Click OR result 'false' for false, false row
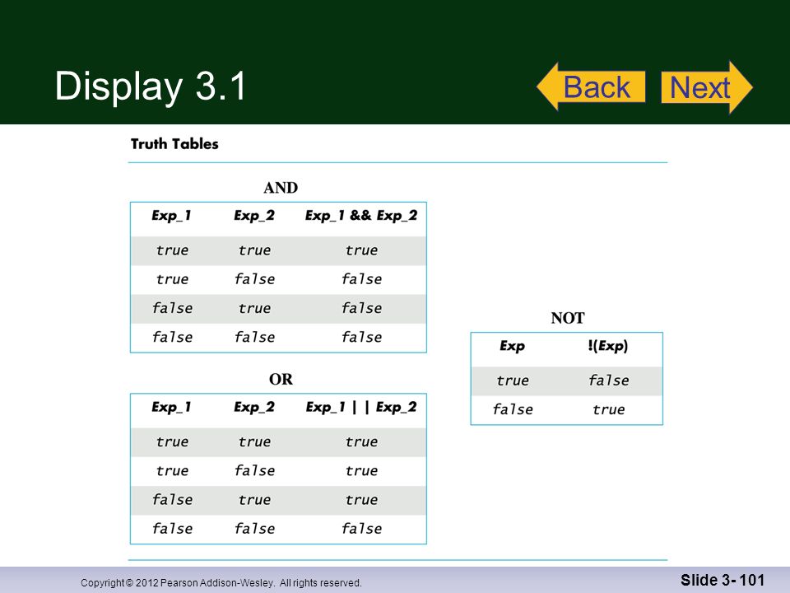 [361, 529]
